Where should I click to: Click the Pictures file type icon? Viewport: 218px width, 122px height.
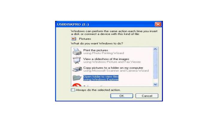click(x=74, y=39)
